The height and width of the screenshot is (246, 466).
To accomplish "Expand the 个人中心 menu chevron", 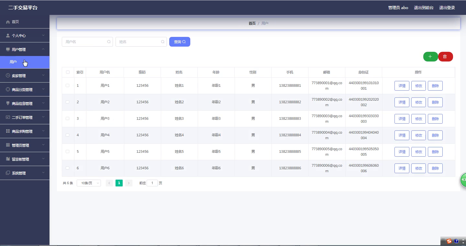I will coord(43,36).
